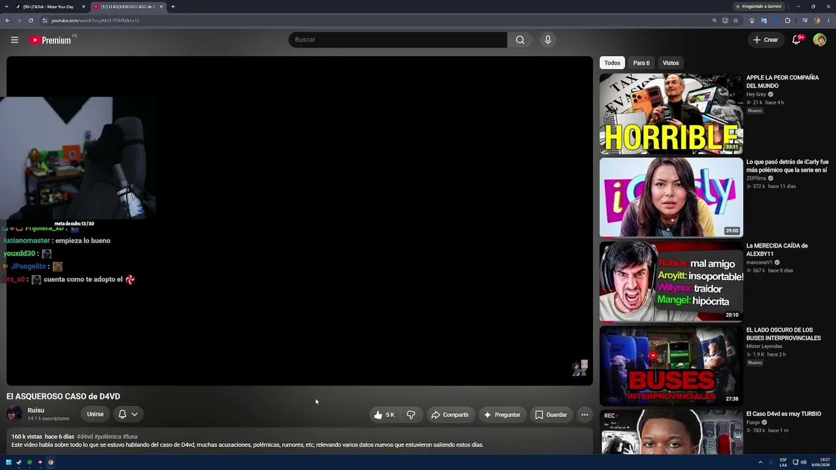Open the notifications bell in the header
Image resolution: width=836 pixels, height=470 pixels.
(796, 40)
